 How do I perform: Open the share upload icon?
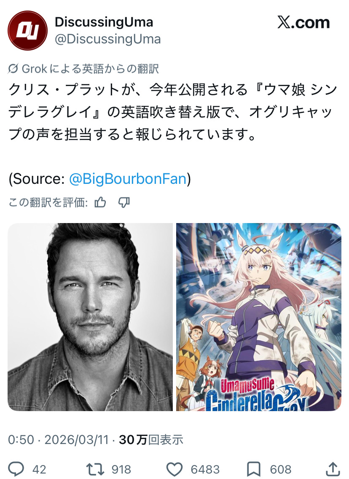[333, 469]
